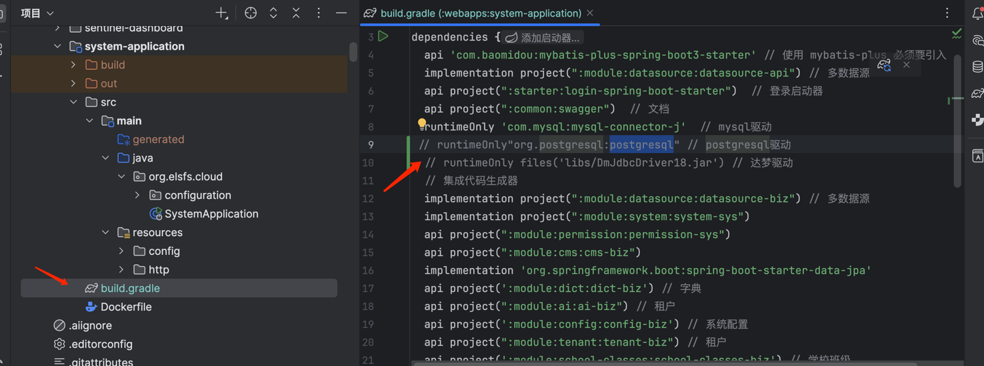Click the run dependencies gutter arrow

point(383,37)
